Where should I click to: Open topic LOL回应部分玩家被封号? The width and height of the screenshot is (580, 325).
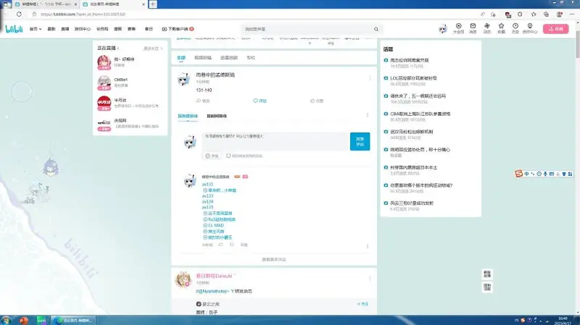[413, 78]
